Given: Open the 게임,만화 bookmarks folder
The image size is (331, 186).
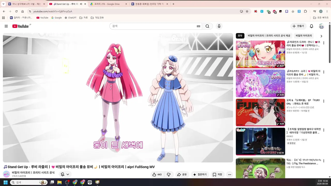Looking at the screenshot, I should coord(97,18).
